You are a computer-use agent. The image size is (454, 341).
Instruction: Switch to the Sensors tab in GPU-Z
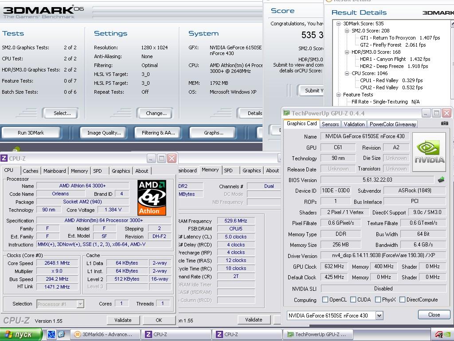click(330, 124)
